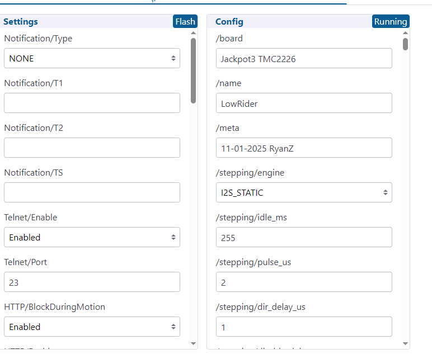This screenshot has height=354, width=432.
Task: Click the Flash button in Settings
Action: point(185,21)
